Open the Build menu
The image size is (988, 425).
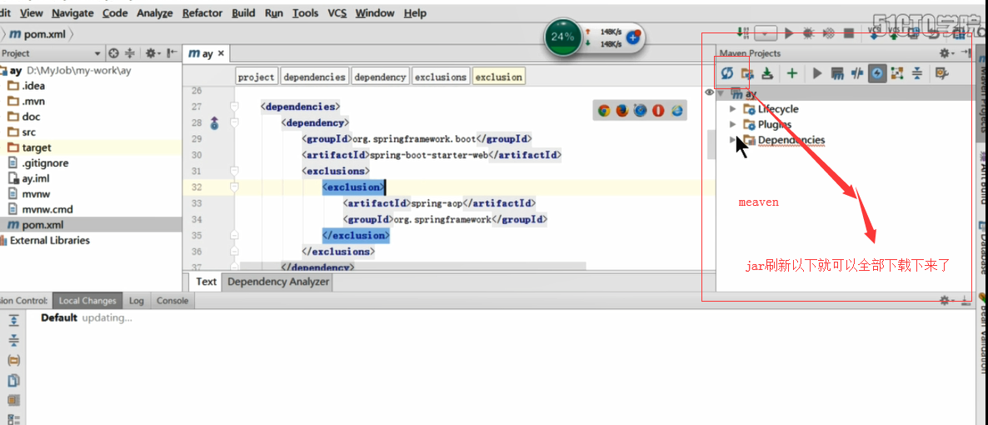coord(243,12)
